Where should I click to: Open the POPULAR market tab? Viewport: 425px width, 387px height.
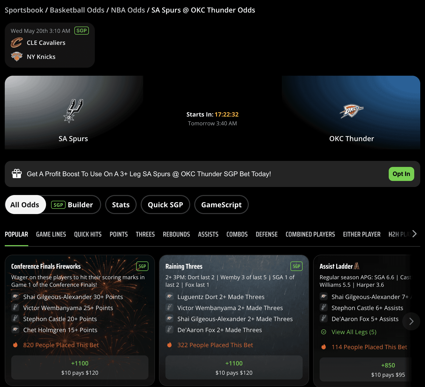pos(17,234)
